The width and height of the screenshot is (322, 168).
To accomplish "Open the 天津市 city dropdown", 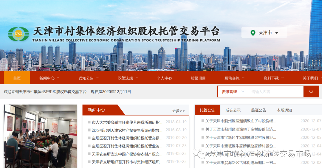I will tap(264, 32).
